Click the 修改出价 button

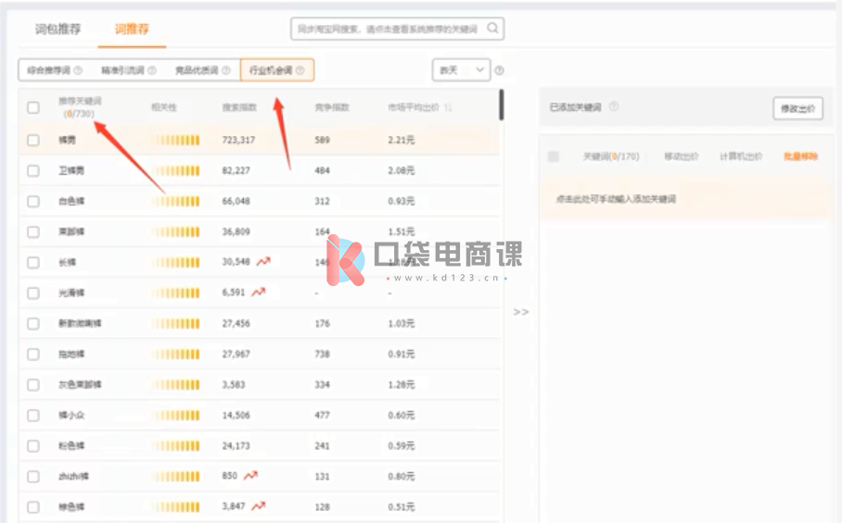click(x=798, y=109)
